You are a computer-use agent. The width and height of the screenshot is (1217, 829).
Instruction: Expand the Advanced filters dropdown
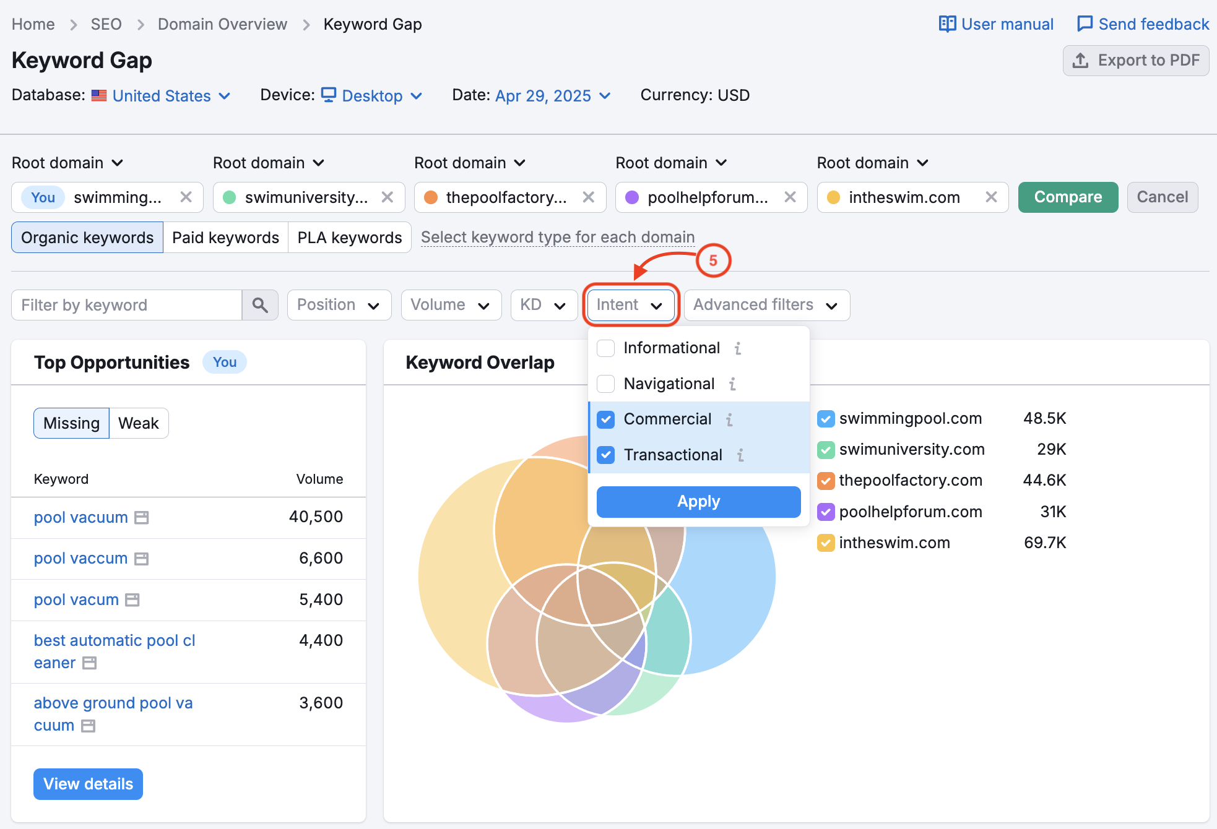point(766,304)
